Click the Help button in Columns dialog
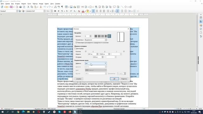203x114 pixels. tap(79, 79)
